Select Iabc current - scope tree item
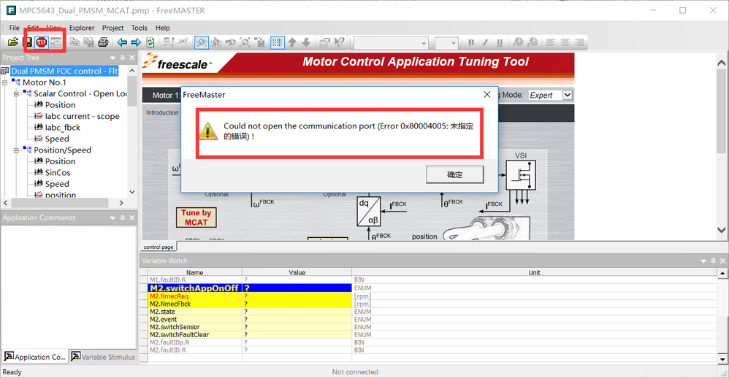Screen dimensions: 729x378 (82, 116)
